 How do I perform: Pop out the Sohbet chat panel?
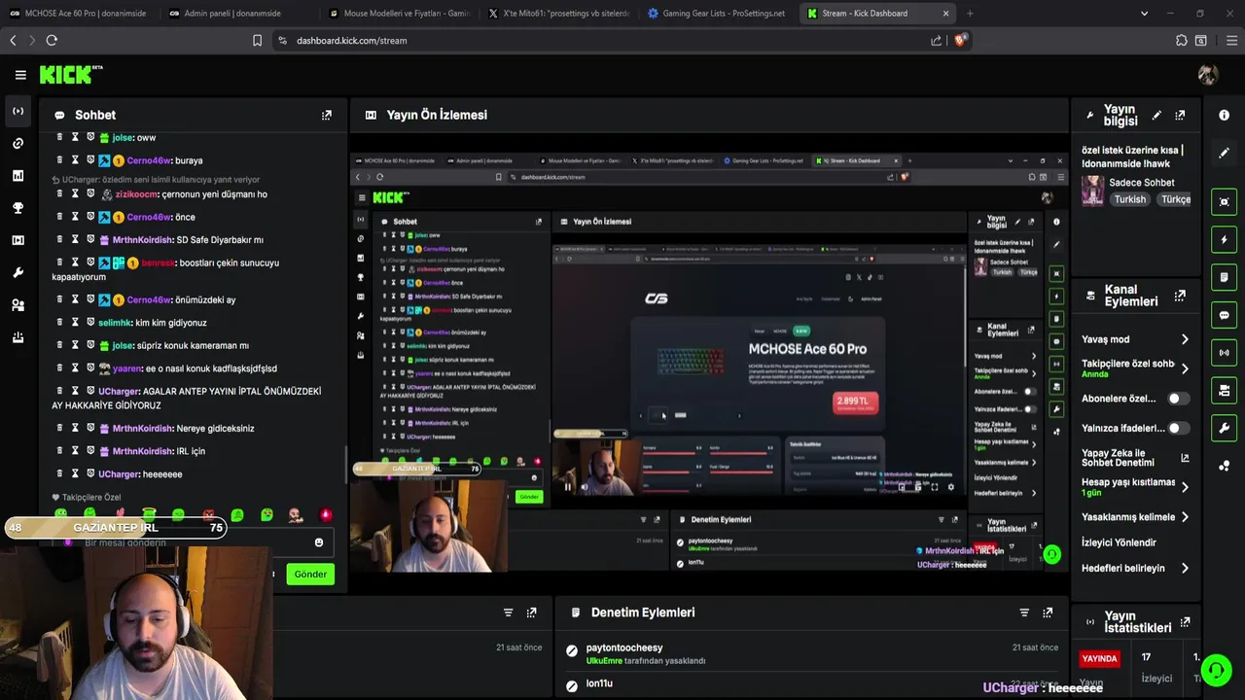coord(327,115)
